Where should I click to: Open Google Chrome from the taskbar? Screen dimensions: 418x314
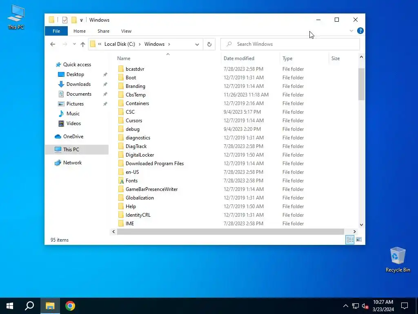pos(70,306)
